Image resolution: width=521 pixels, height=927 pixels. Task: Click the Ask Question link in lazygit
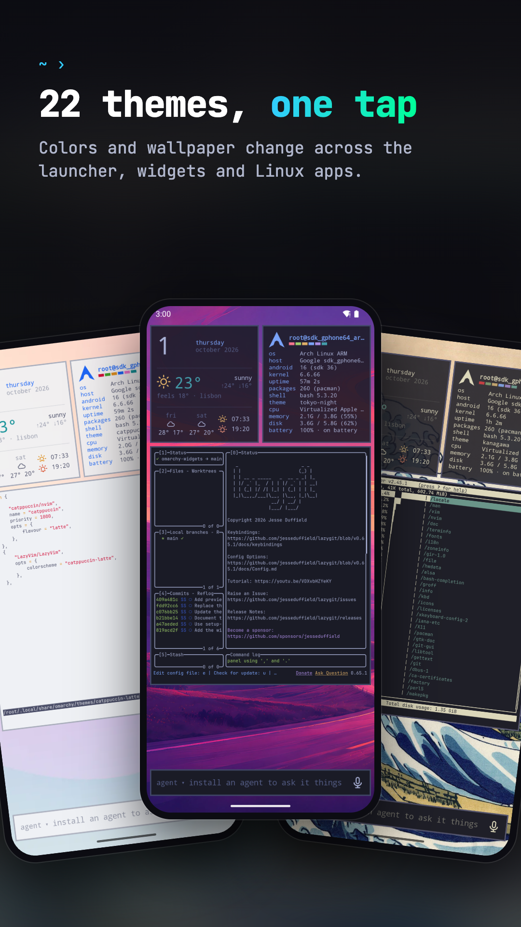[331, 673]
